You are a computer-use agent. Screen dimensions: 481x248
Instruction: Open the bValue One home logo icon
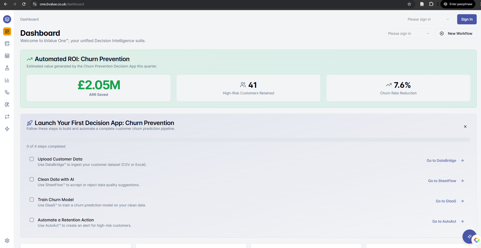(7, 19)
